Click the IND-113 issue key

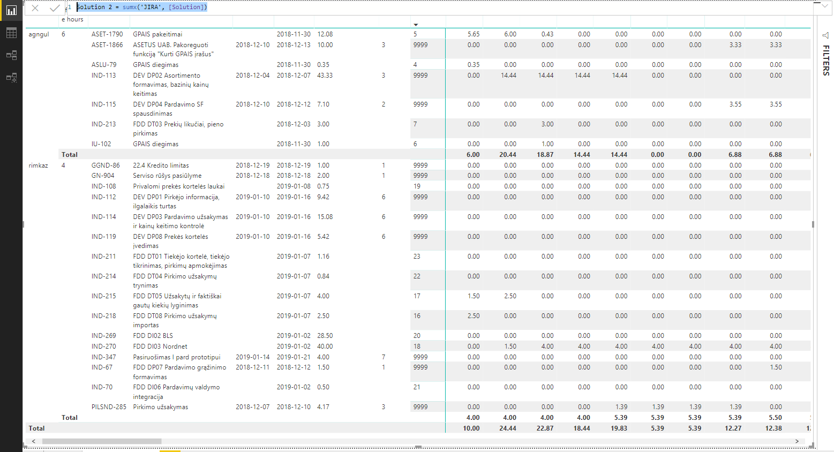[103, 76]
